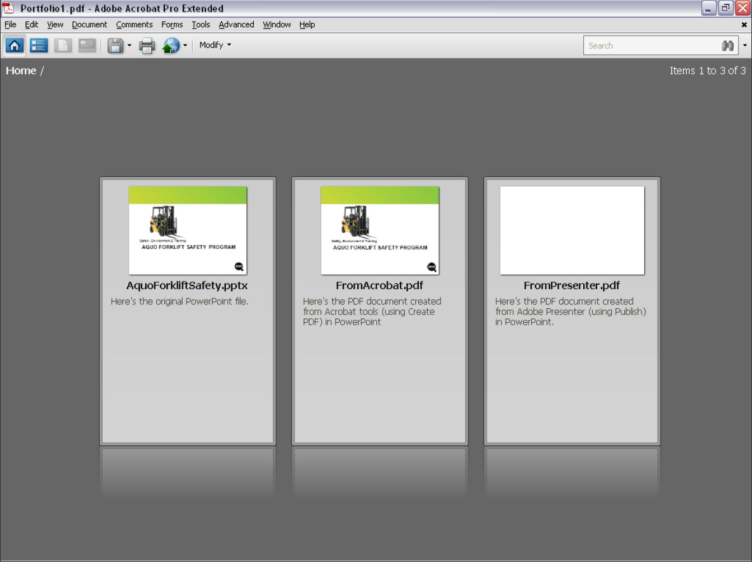Switch to file list details view icon

pyautogui.click(x=39, y=46)
